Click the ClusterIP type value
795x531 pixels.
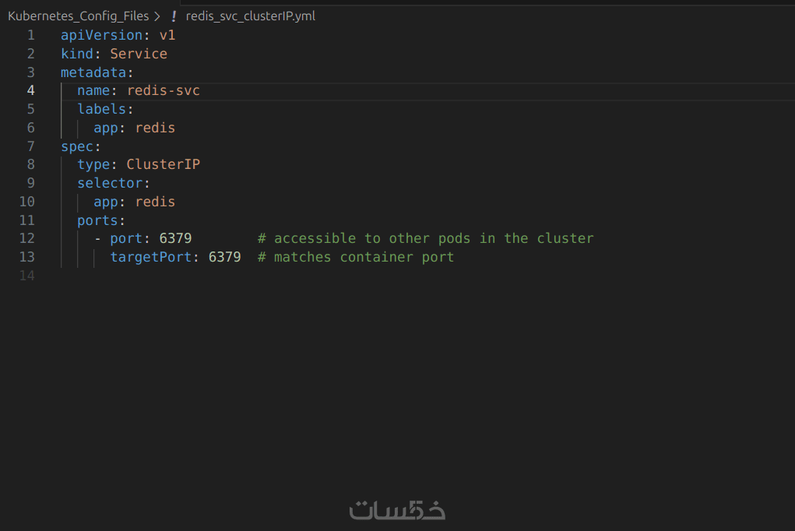pos(164,164)
